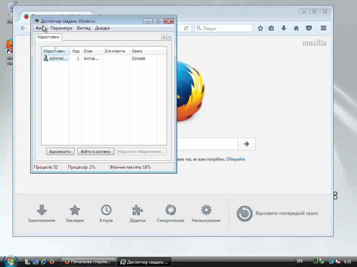Click the Вийти із системи button

click(x=96, y=152)
